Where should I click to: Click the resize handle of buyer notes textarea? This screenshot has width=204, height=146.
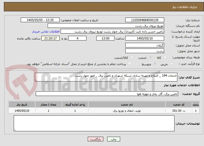tap(15, 130)
